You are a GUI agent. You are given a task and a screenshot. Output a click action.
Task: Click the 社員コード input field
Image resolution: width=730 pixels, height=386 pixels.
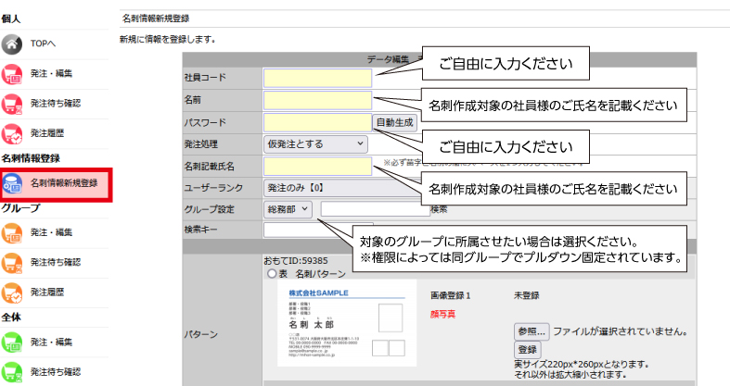pyautogui.click(x=317, y=78)
